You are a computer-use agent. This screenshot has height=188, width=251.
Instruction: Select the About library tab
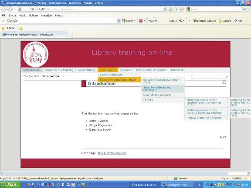(87, 70)
